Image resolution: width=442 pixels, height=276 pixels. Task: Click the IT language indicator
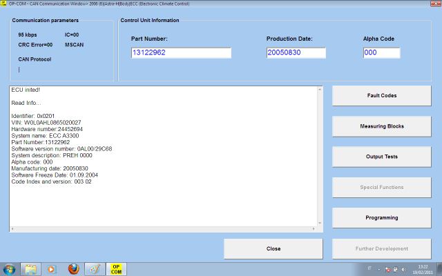pyautogui.click(x=369, y=268)
